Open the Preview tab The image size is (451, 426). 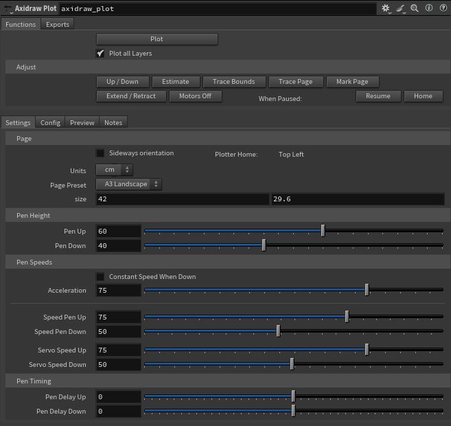pos(82,122)
